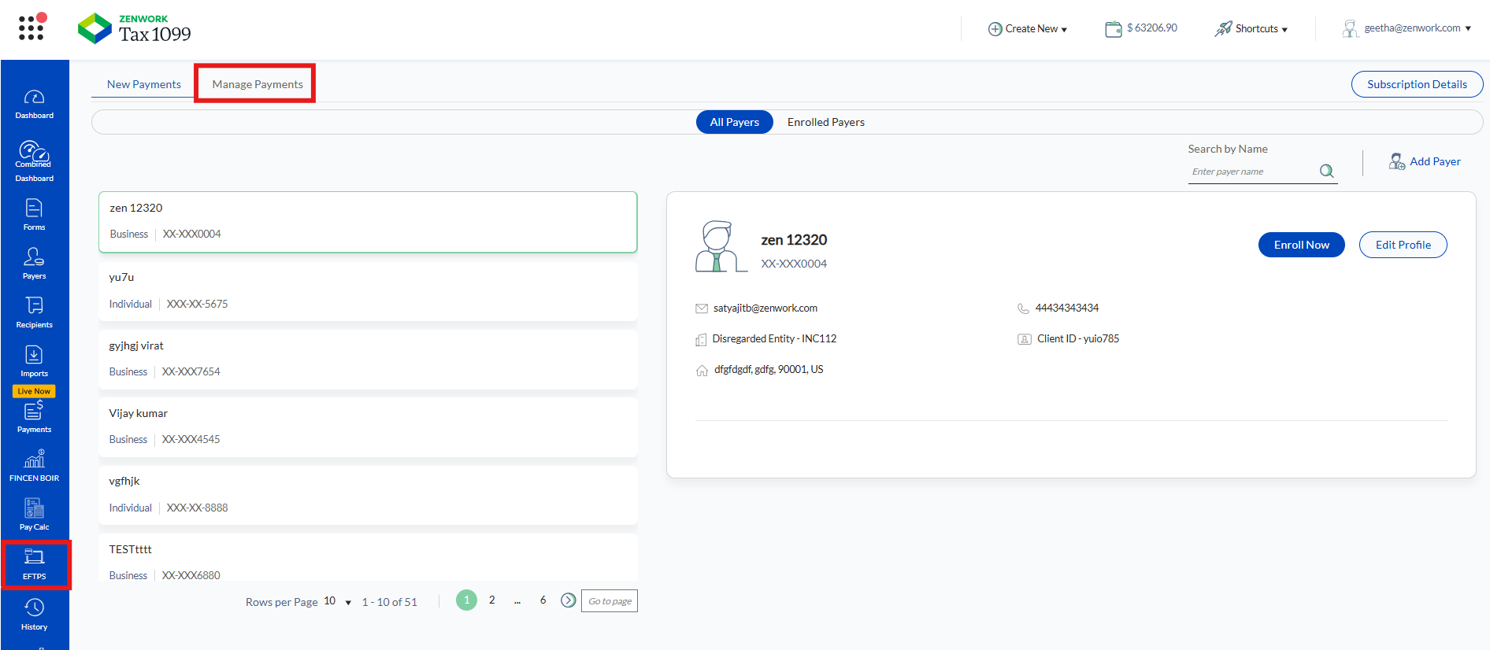Open Forms from the sidebar
The width and height of the screenshot is (1490, 650).
34,214
